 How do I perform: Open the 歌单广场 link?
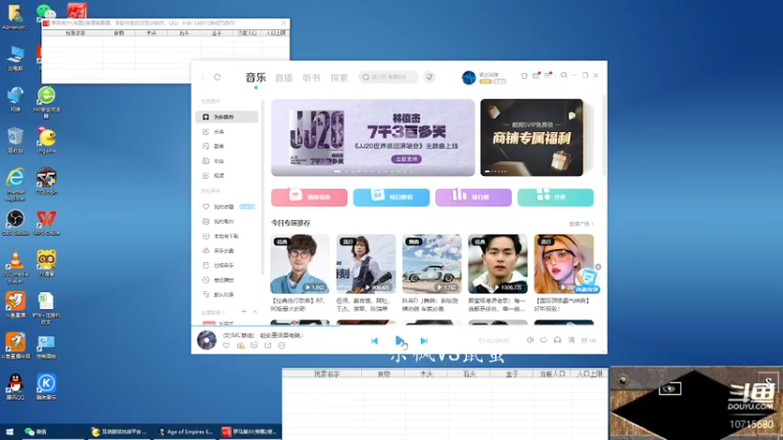[x=581, y=224]
